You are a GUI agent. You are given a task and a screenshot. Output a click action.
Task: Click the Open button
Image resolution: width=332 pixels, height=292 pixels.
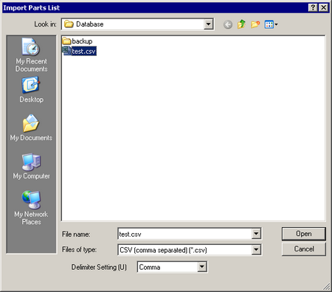coord(304,234)
